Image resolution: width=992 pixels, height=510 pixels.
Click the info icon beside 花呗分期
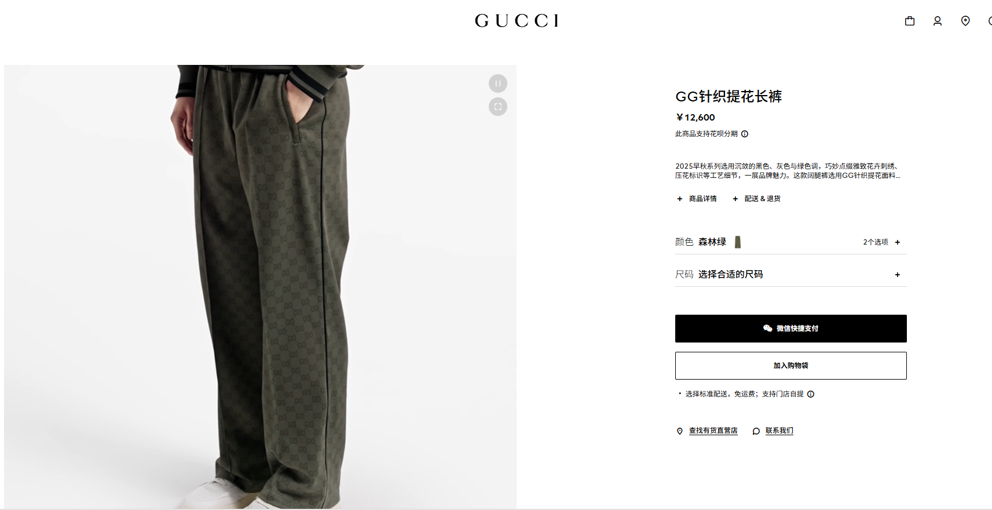[x=745, y=134]
